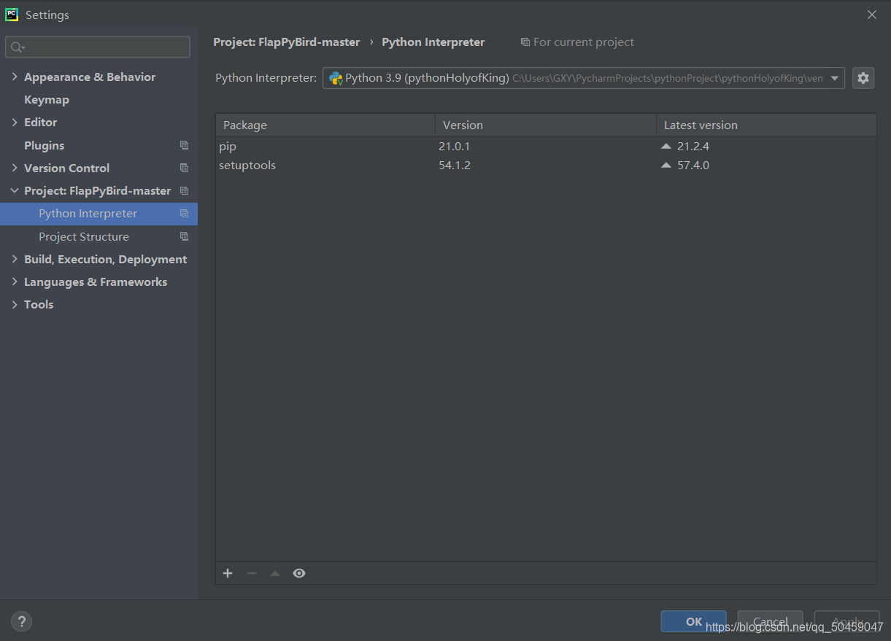Collapse the Project: FlapPyBird-master node
Viewport: 891px width, 641px height.
[x=15, y=190]
